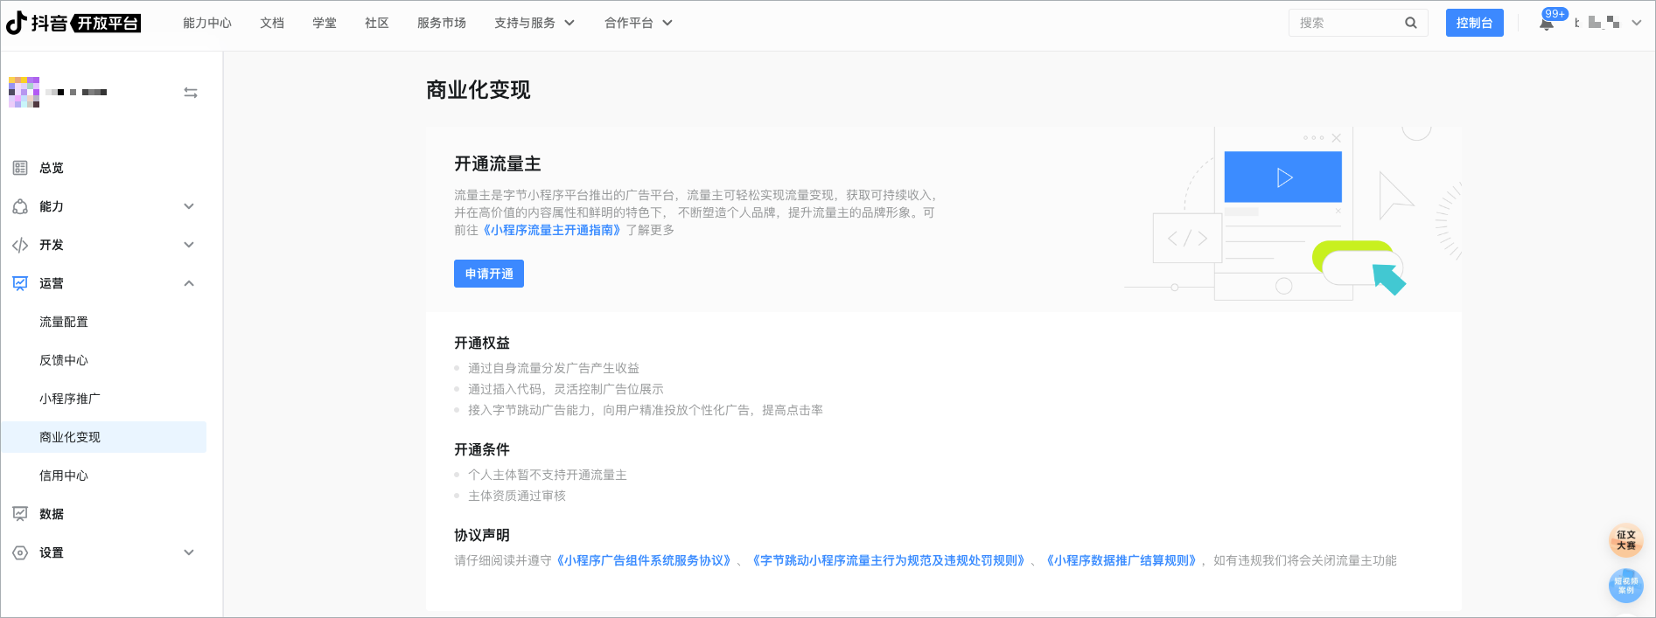Click the 控制台 button
The height and width of the screenshot is (618, 1656).
pos(1475,23)
